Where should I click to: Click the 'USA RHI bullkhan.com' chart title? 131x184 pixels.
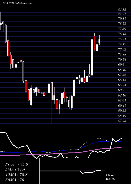pyautogui.click(x=17, y=3)
